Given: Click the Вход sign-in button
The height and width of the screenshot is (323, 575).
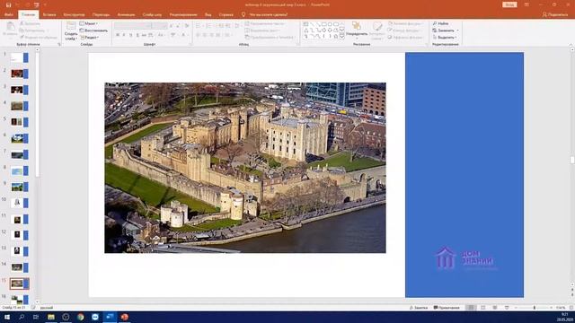Looking at the screenshot, I should point(509,4).
